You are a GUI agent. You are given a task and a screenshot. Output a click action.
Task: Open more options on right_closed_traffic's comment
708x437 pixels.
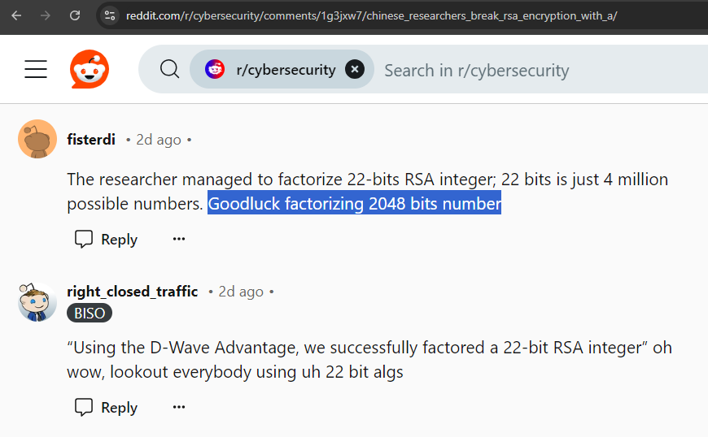(179, 408)
